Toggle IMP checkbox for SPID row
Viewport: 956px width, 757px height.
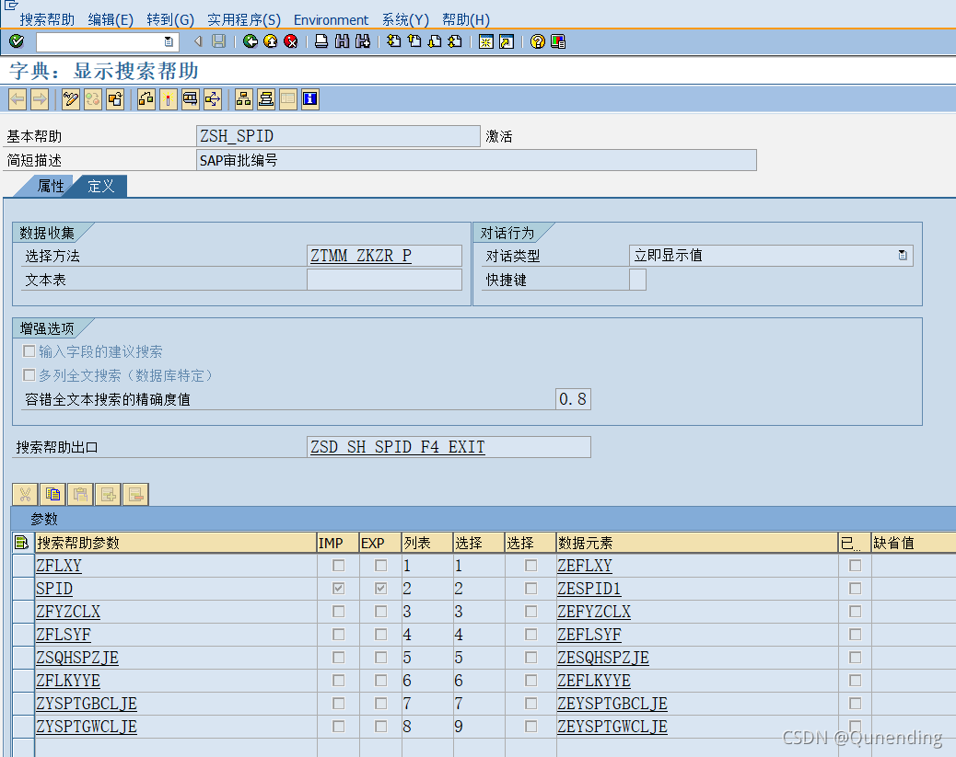(338, 589)
